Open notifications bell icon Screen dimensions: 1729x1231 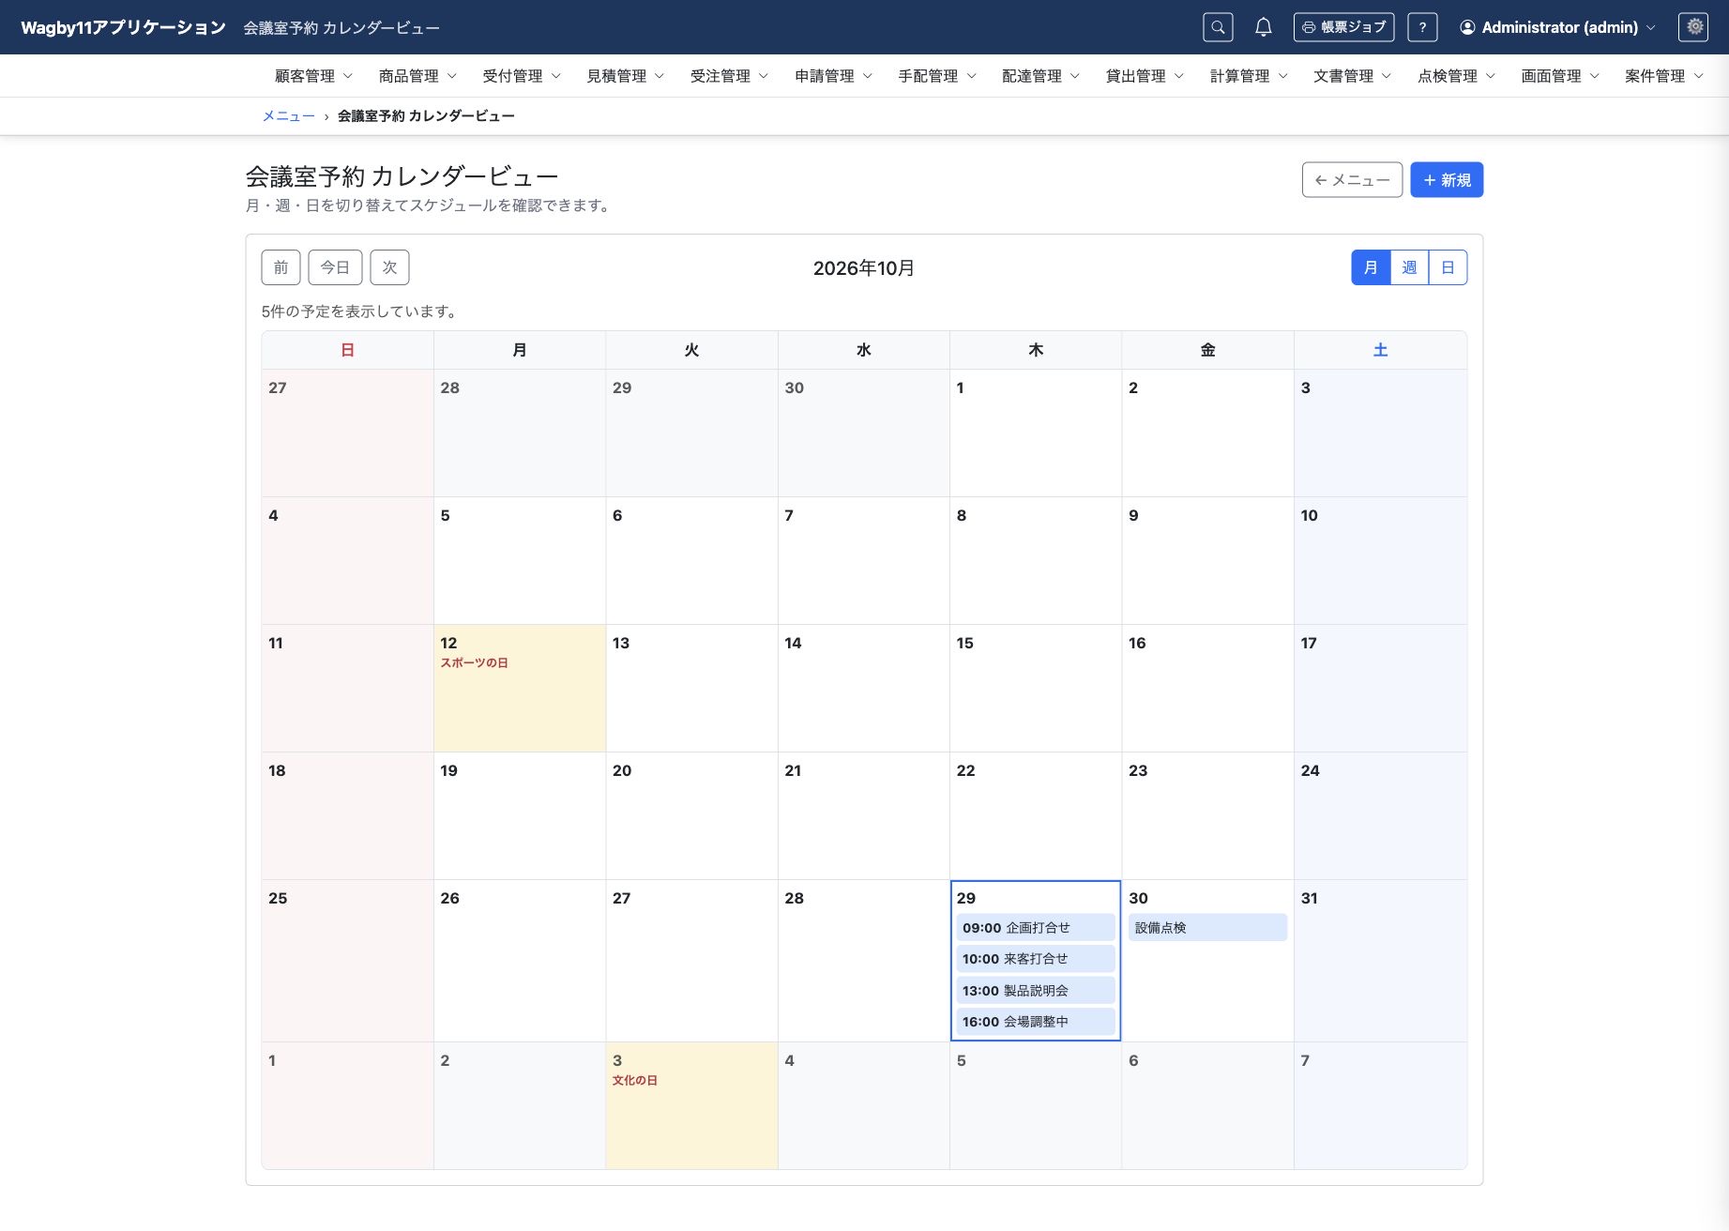1264,27
